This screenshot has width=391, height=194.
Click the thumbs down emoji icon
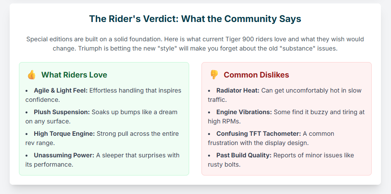pos(214,75)
